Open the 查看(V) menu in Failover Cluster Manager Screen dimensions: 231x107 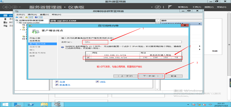click(x=44, y=15)
